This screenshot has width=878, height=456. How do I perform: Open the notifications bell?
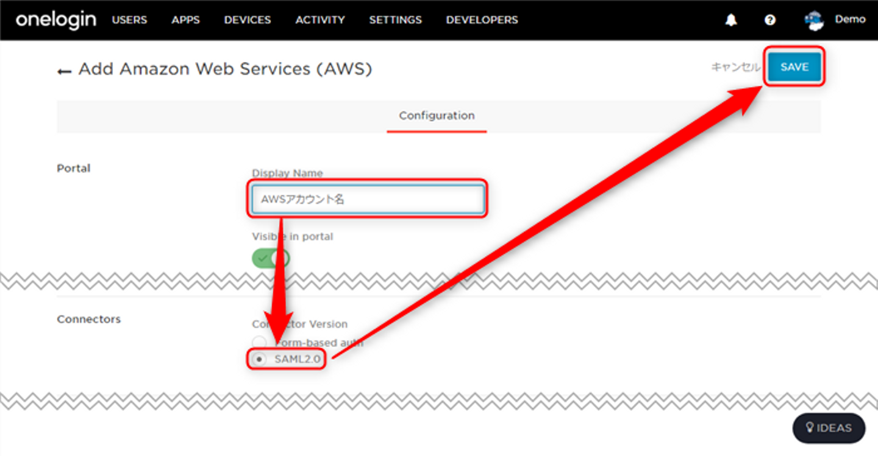731,20
